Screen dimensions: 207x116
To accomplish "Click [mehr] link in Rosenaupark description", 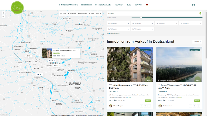I will click(129, 97).
